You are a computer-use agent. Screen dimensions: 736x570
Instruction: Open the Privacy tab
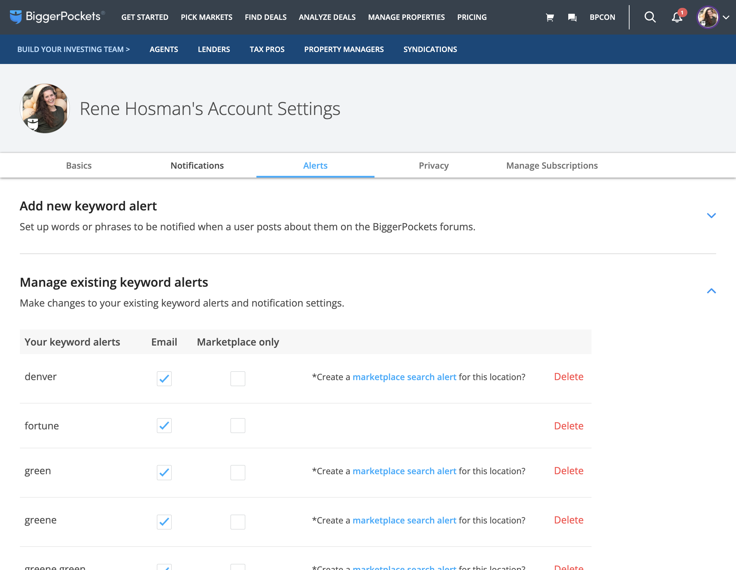[434, 166]
